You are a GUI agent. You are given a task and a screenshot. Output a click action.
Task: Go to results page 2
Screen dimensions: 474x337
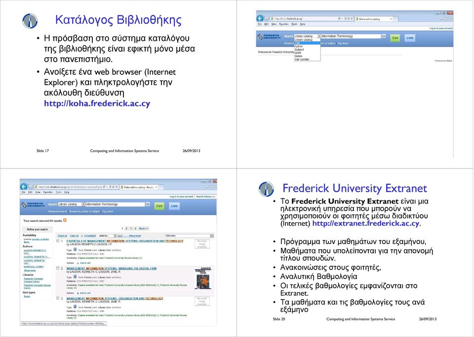tap(126, 229)
